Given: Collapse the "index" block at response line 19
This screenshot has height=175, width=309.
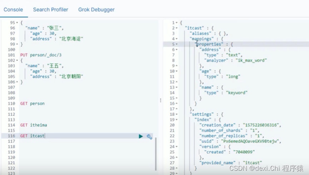Looking at the screenshot, I should click(x=176, y=120).
